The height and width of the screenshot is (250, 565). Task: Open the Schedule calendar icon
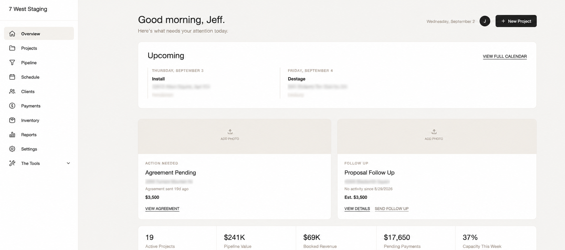pyautogui.click(x=12, y=77)
